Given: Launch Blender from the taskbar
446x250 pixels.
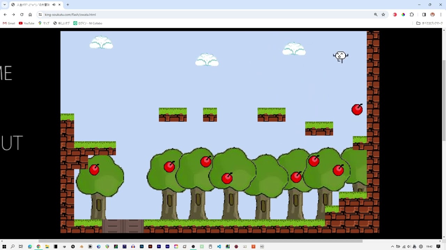Looking at the screenshot, I should tap(82, 247).
